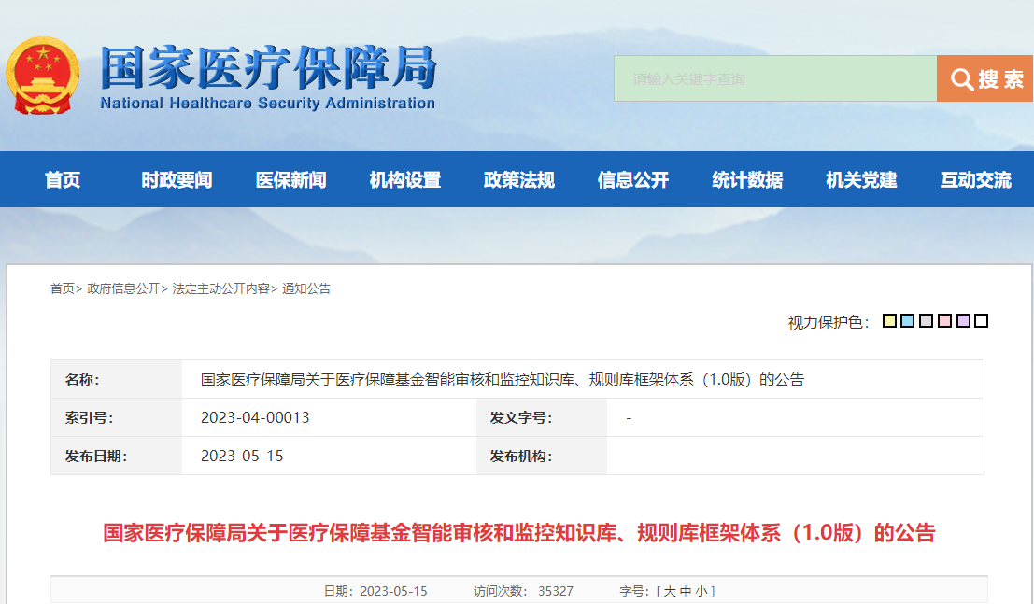Open the 机关党建 section

[861, 179]
